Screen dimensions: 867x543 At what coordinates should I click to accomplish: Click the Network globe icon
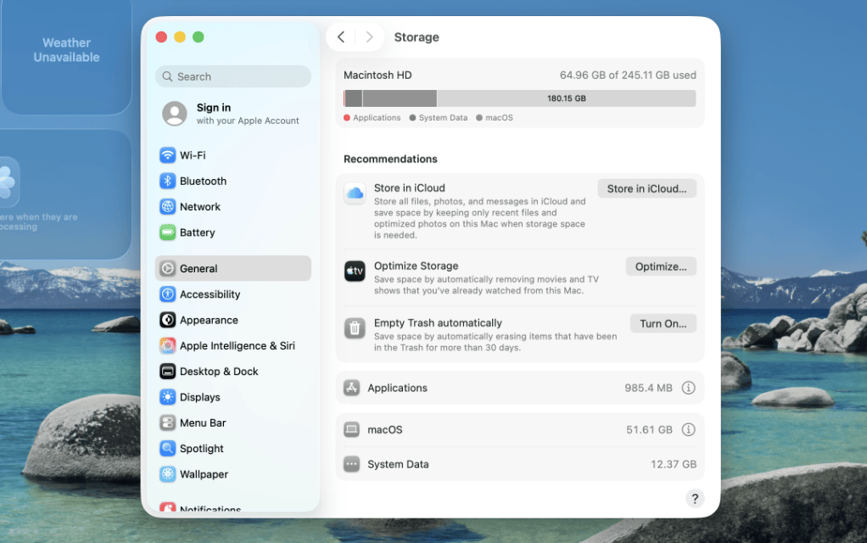(167, 207)
